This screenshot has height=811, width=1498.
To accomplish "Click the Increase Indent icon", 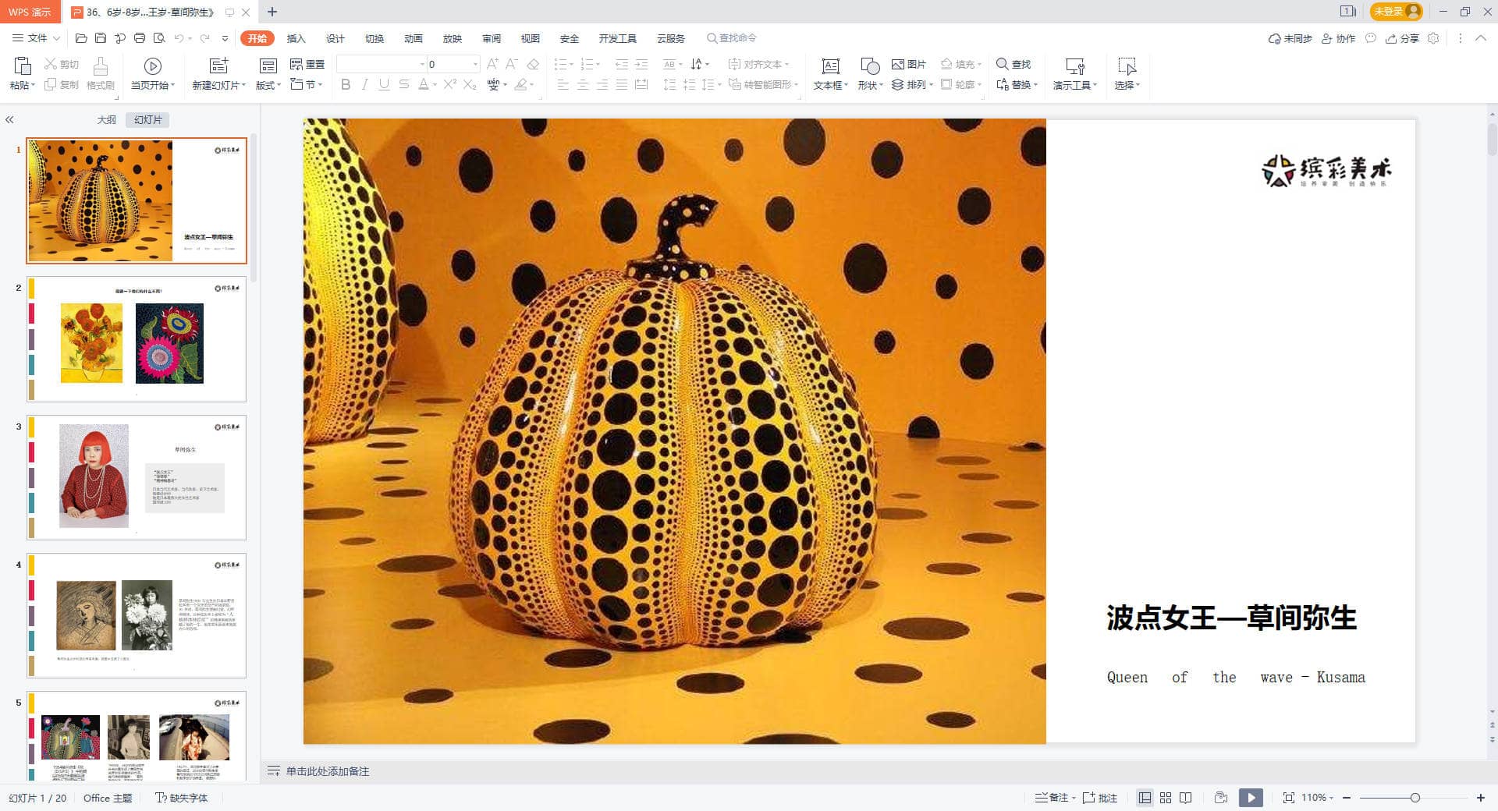I will [x=641, y=64].
